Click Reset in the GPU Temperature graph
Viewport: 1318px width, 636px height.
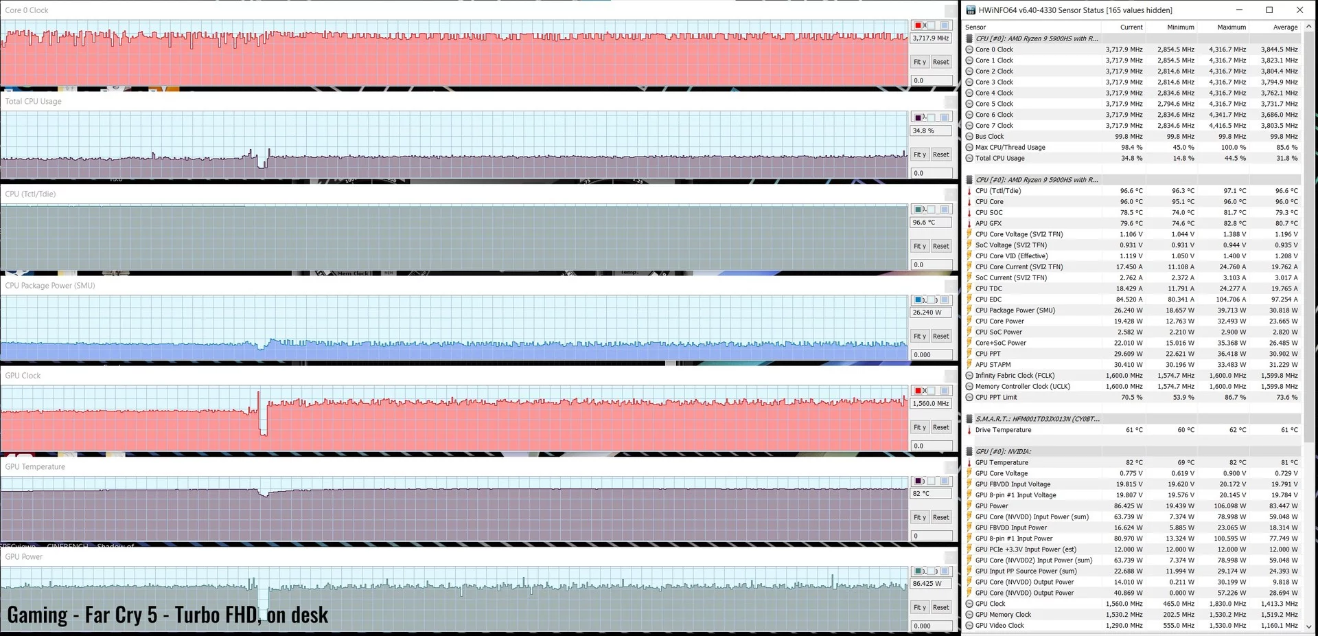[x=941, y=517]
